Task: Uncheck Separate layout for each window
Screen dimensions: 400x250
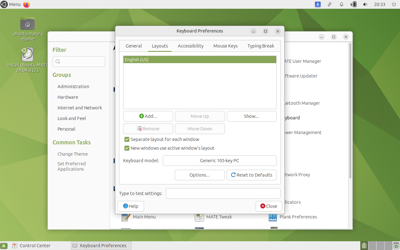Action: [127, 139]
